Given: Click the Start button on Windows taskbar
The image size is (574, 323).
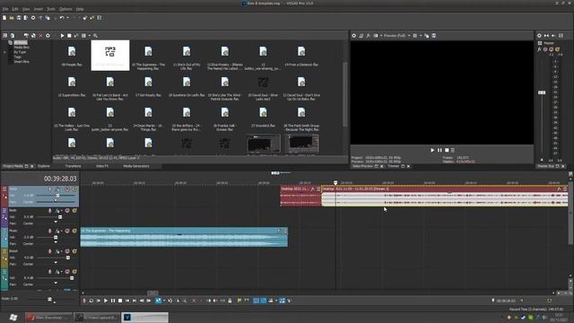Looking at the screenshot, I should coord(13,317).
